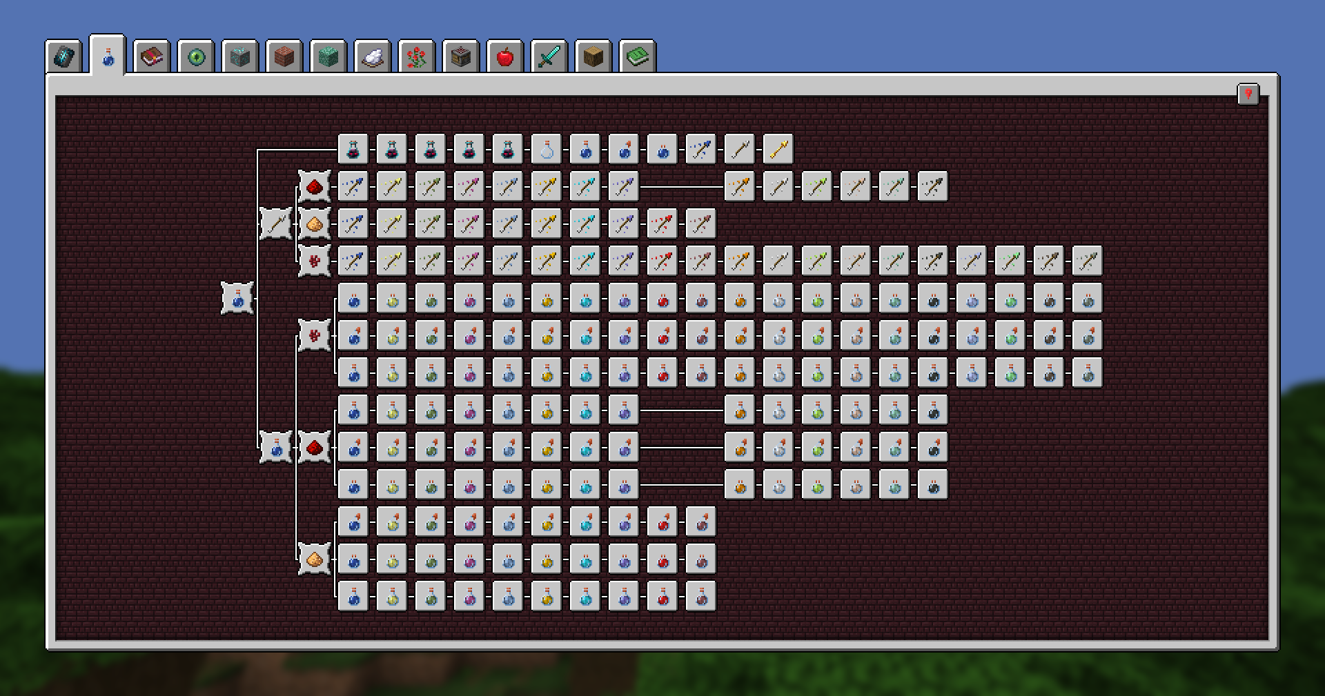Switch to the diamond ore block tab
This screenshot has width=1325, height=696.
click(240, 57)
